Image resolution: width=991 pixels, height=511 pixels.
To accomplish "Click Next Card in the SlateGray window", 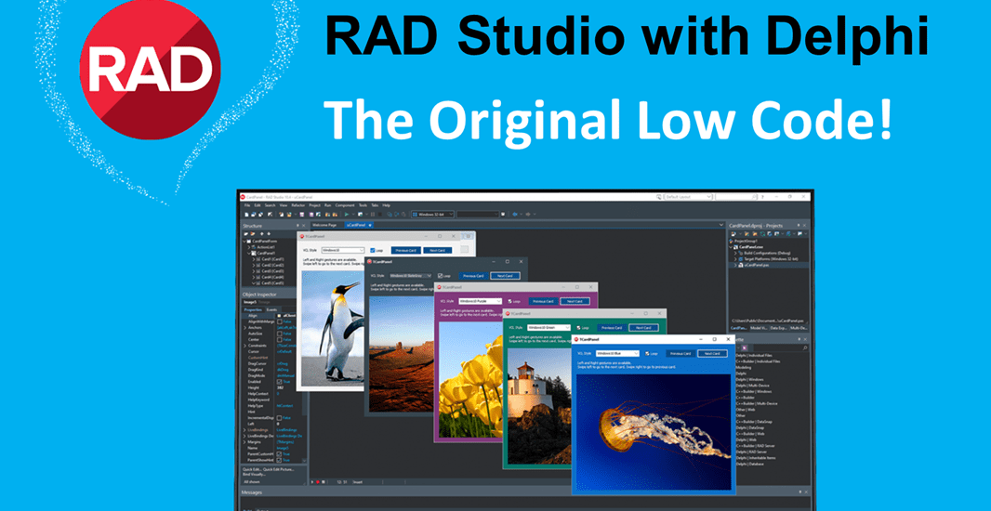I will [x=506, y=275].
